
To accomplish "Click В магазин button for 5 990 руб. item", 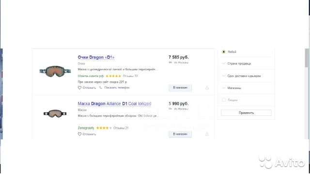I will (x=180, y=134).
